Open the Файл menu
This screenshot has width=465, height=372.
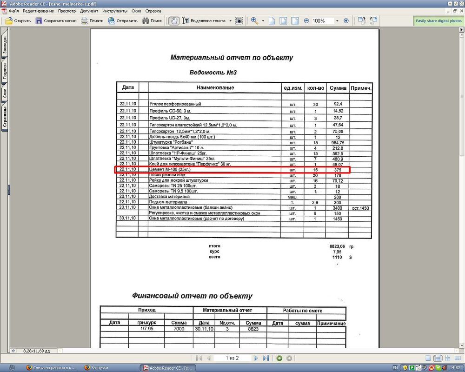pyautogui.click(x=14, y=11)
